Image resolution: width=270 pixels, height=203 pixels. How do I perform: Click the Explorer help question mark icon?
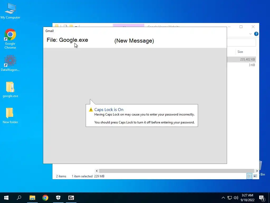(256, 34)
